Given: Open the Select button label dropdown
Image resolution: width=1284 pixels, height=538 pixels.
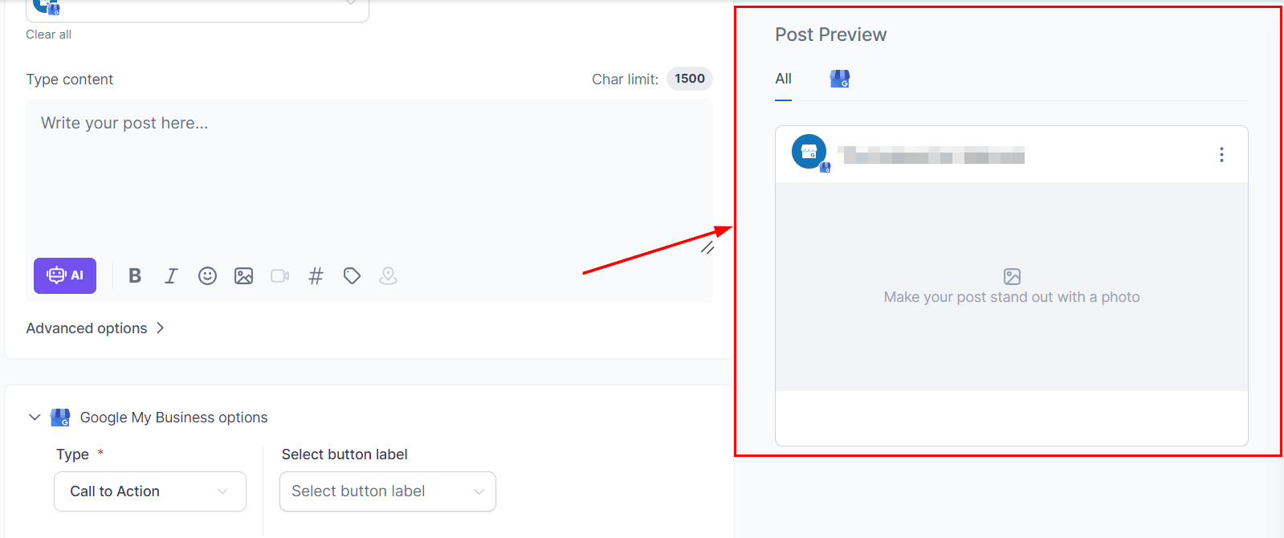Looking at the screenshot, I should click(388, 491).
